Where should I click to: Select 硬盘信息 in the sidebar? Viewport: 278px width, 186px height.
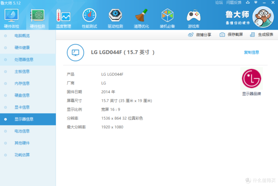pyautogui.click(x=28, y=95)
